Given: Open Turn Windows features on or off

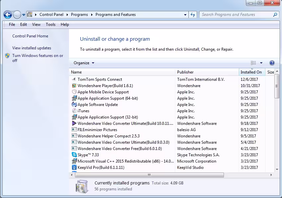Looking at the screenshot, I should [x=37, y=58].
